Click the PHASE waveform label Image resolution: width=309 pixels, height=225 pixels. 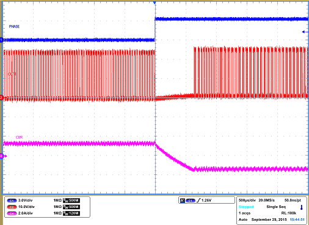click(14, 27)
